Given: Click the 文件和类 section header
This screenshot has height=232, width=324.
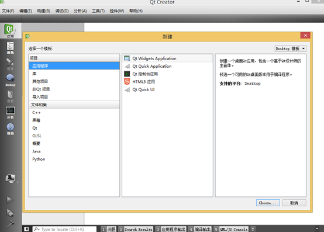Looking at the screenshot, I should pos(74,105).
